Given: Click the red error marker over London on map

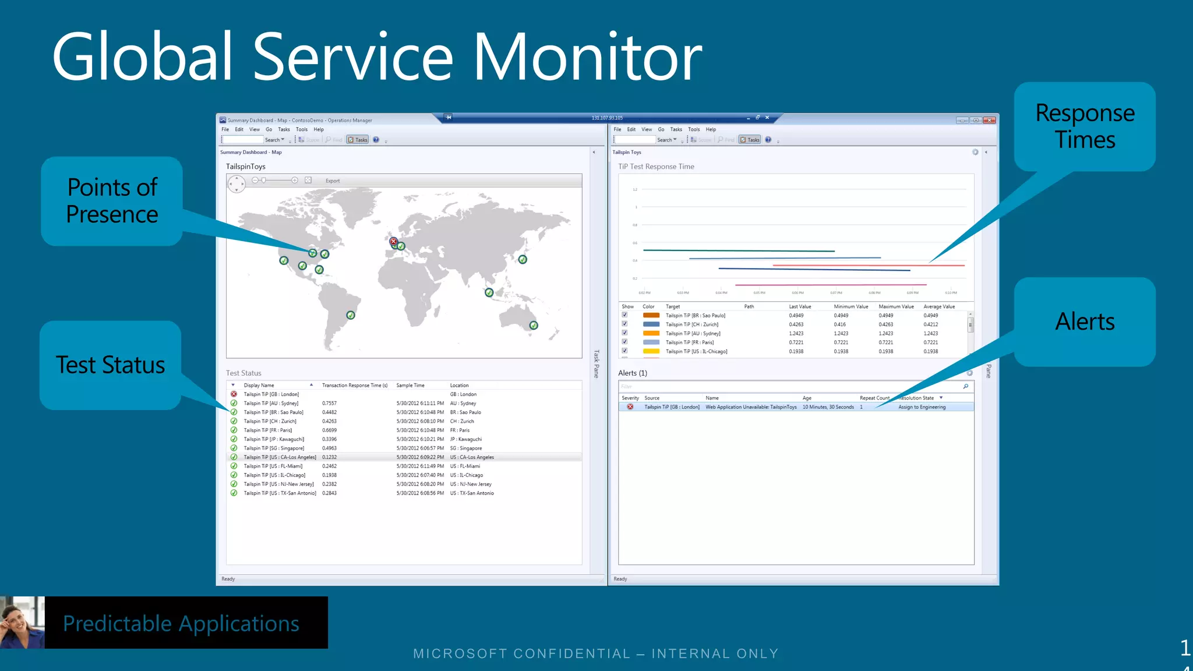Looking at the screenshot, I should point(393,241).
